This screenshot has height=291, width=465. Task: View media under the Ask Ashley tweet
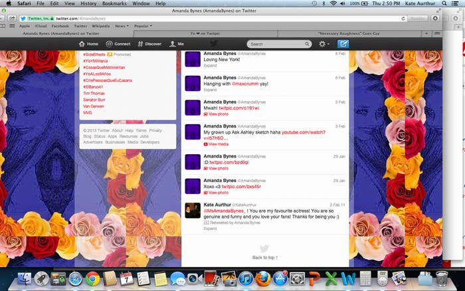(216, 144)
